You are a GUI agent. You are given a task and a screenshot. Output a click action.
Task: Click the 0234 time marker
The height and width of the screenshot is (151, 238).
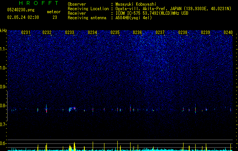(92, 32)
